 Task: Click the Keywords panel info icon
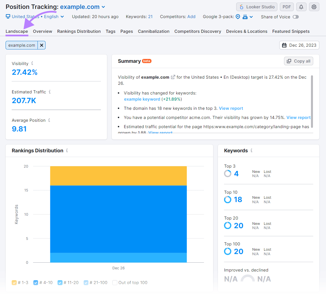click(251, 150)
